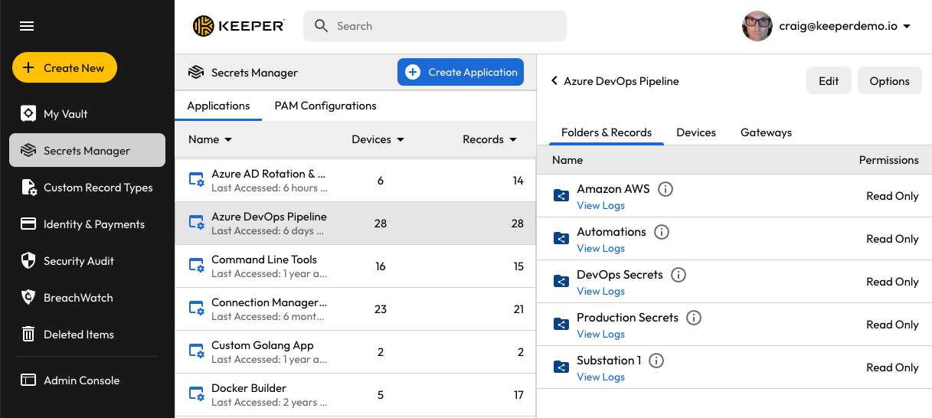Click info icon next to Amazon AWS
Screen dimensions: 932x418
coord(665,189)
